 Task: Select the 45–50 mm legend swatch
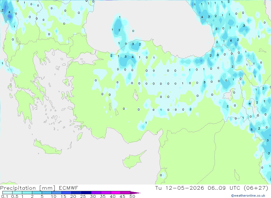tap(126, 193)
